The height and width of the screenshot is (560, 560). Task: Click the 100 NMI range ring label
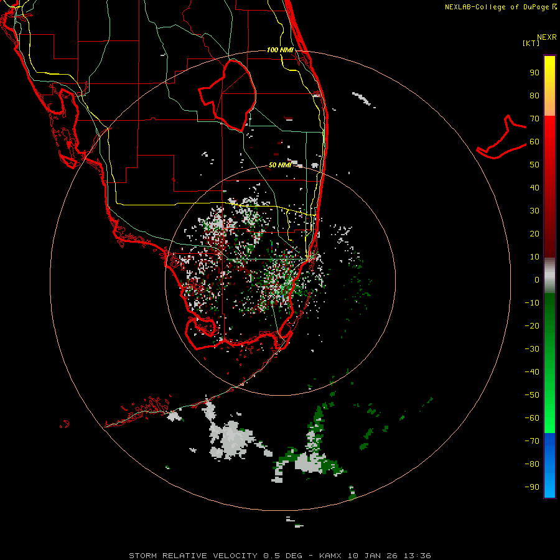280,50
